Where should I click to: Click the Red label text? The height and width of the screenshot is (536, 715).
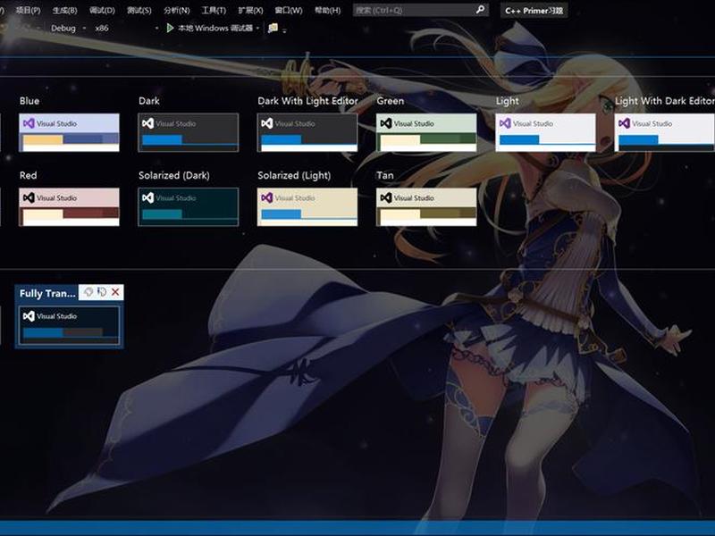(29, 175)
